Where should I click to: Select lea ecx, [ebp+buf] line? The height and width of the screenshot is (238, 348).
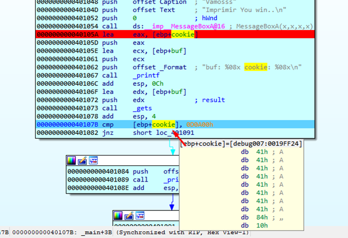(175, 51)
